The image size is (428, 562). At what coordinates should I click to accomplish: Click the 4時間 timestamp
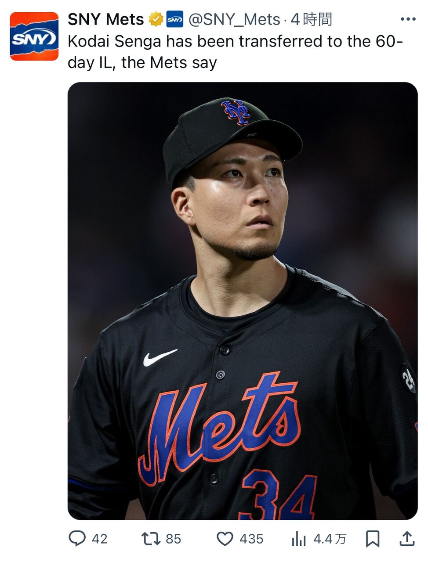311,20
